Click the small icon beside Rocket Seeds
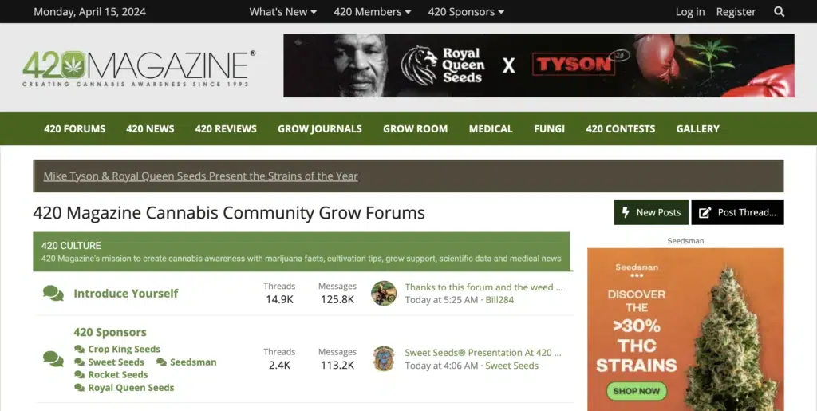The width and height of the screenshot is (817, 411). tap(79, 374)
